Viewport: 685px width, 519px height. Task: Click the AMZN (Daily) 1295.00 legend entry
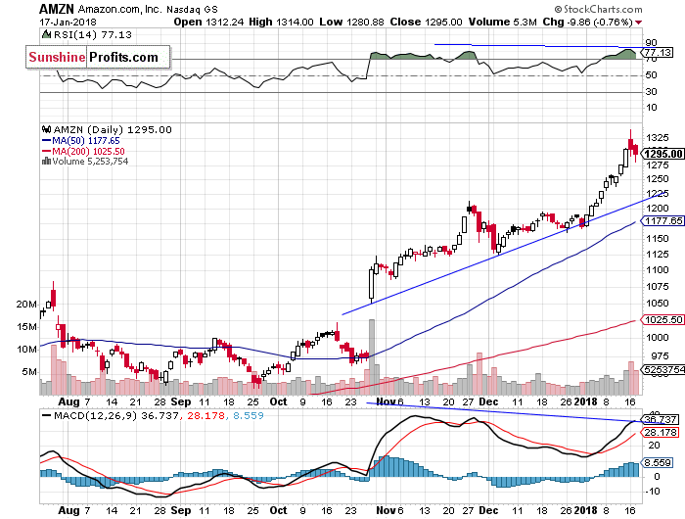coord(113,130)
